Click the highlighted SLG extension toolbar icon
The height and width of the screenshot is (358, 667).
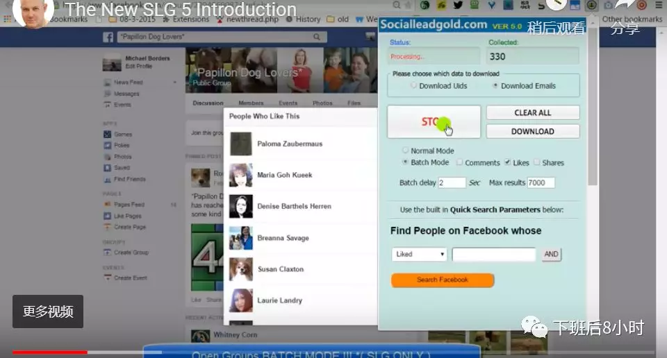591,5
